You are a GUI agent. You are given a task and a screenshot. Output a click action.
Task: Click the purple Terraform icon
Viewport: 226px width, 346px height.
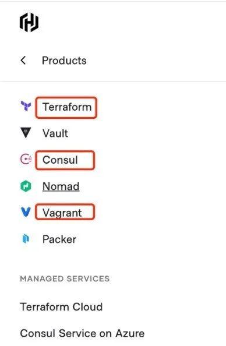coord(26,105)
